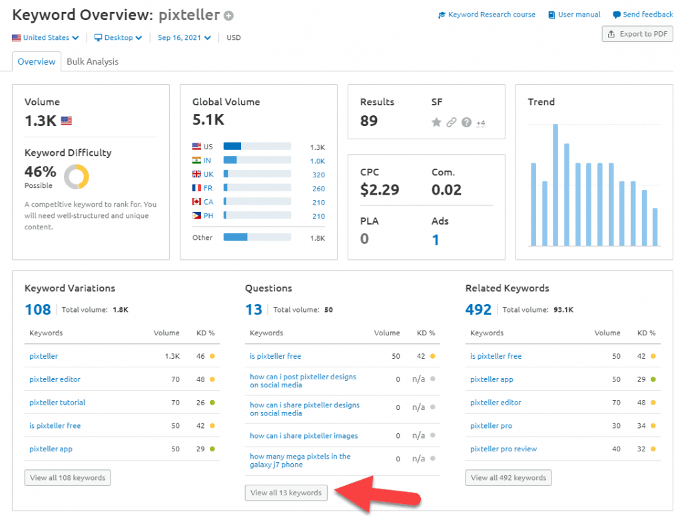Screen dimensions: 682x516
Task: Open how can i share pixteller images
Action: (304, 435)
